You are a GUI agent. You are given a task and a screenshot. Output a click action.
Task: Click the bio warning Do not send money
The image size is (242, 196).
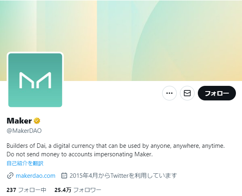pos(79,154)
